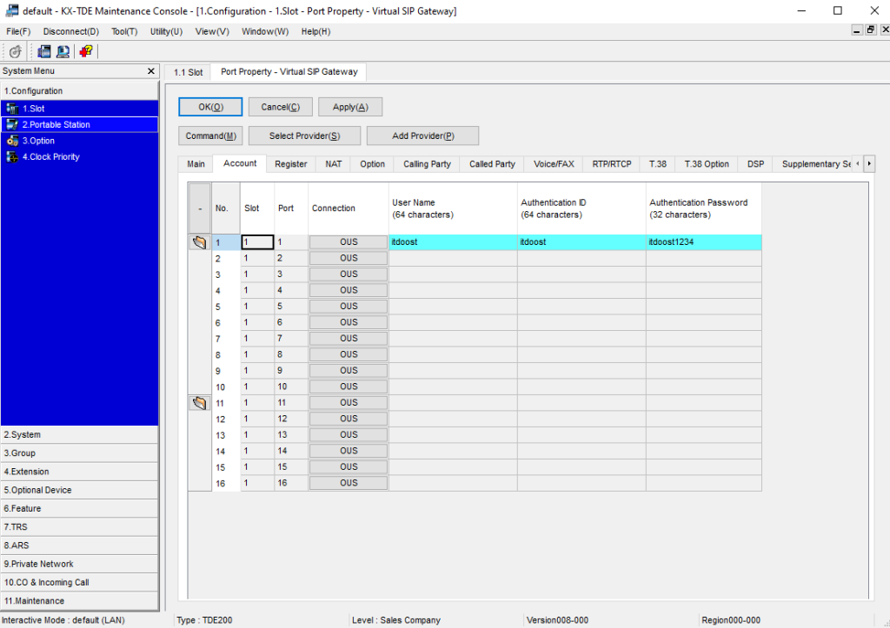Image resolution: width=890 pixels, height=628 pixels.
Task: Open the Window menu
Action: (265, 31)
